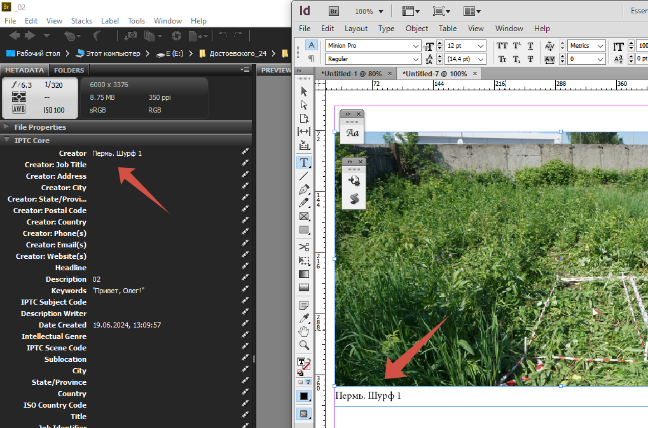Image resolution: width=648 pixels, height=428 pixels.
Task: Activate the Type tool in InDesign
Action: 304,162
